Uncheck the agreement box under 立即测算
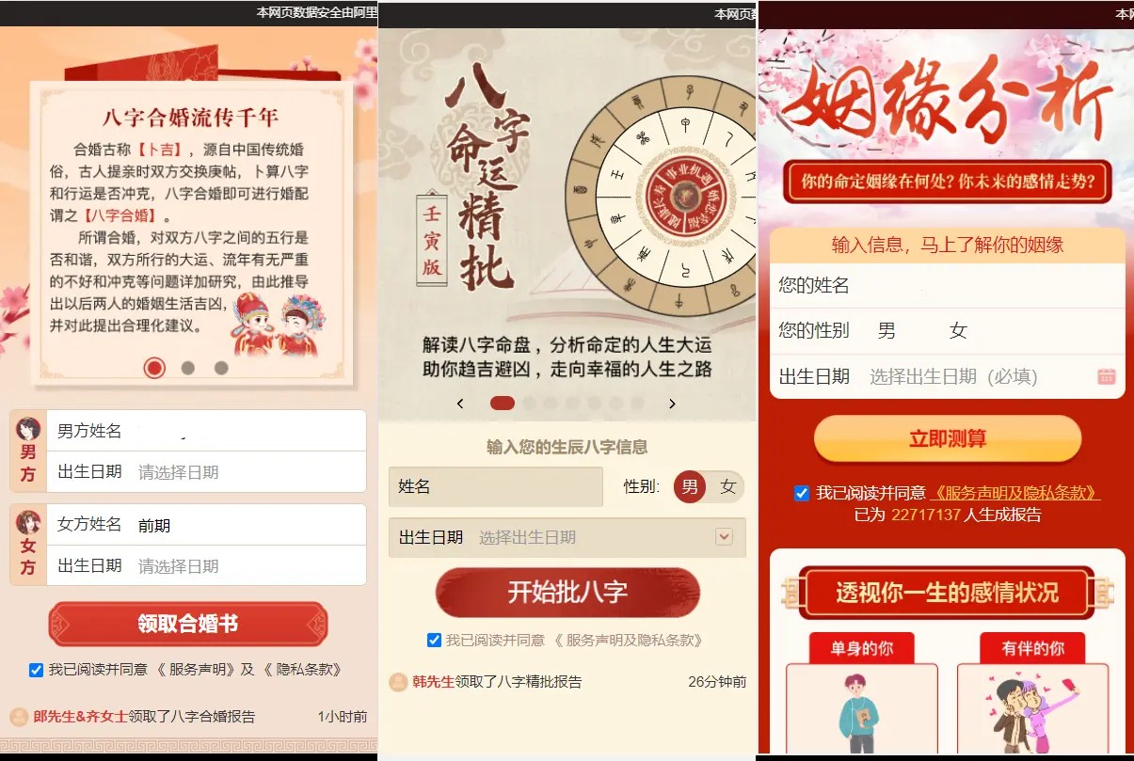This screenshot has width=1134, height=761. click(802, 493)
